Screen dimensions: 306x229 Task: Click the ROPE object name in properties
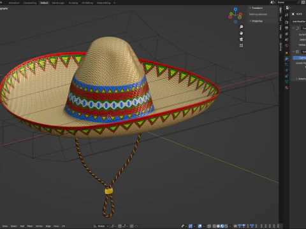pyautogui.click(x=299, y=14)
